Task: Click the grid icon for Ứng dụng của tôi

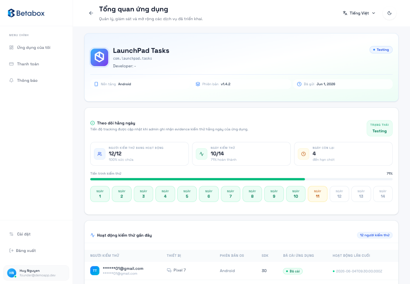Action: (x=11, y=47)
